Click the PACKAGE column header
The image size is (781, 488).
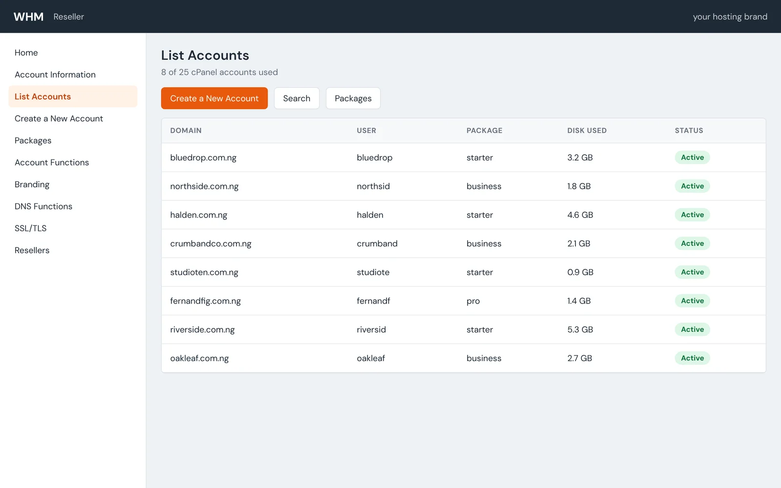click(x=484, y=131)
